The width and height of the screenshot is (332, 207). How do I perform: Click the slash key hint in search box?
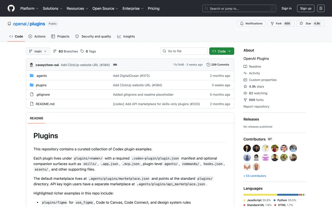[272, 9]
